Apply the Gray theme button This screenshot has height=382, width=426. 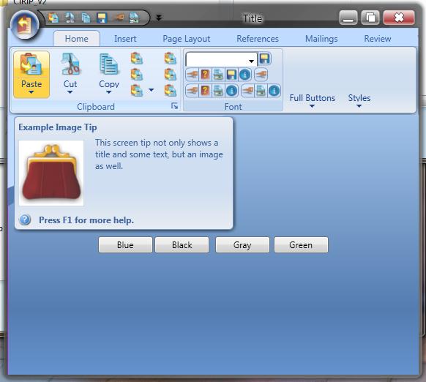click(242, 245)
